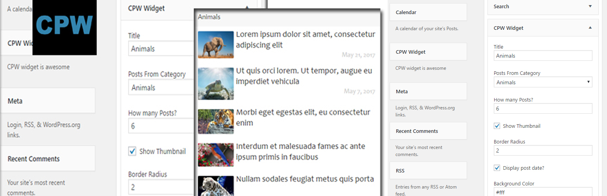
Task: Open the tiger post thumbnail
Action: (216, 122)
